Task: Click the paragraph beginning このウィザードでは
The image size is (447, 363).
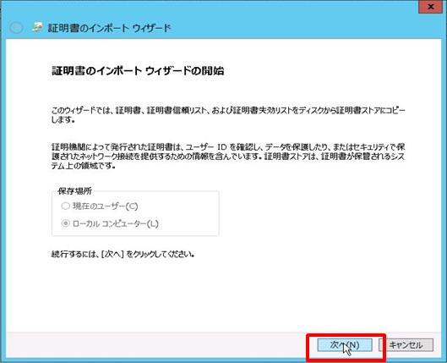Action: 228,115
